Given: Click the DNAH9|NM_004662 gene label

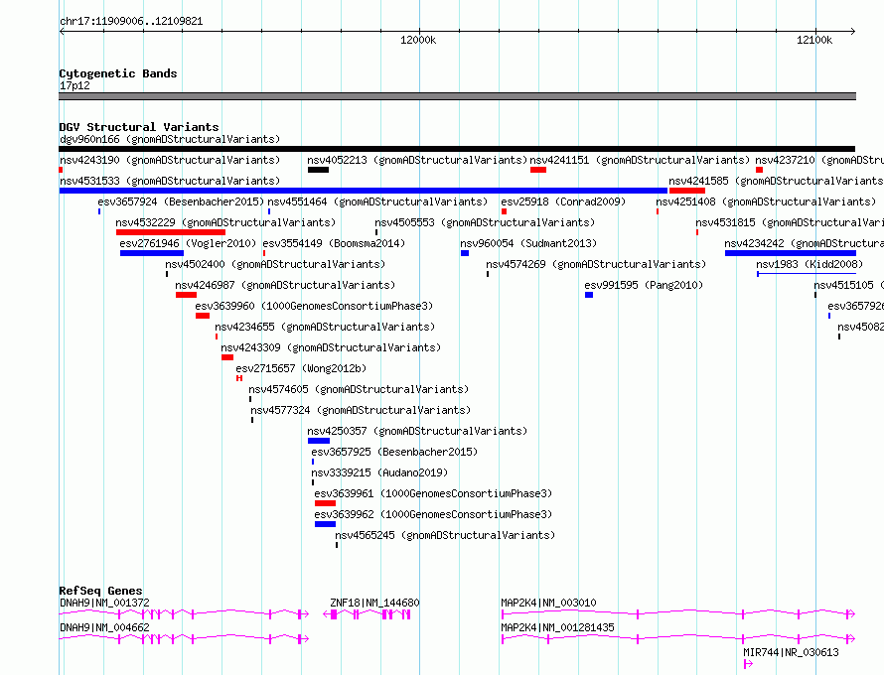Looking at the screenshot, I should pyautogui.click(x=105, y=627).
